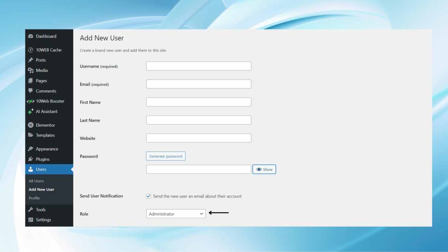Click the Media library icon

(30, 70)
